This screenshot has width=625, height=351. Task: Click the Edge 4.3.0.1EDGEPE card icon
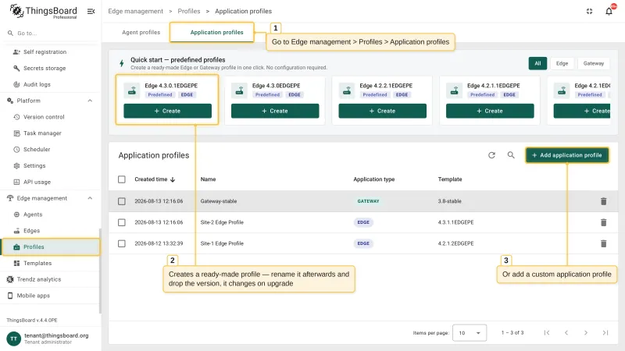(x=131, y=90)
